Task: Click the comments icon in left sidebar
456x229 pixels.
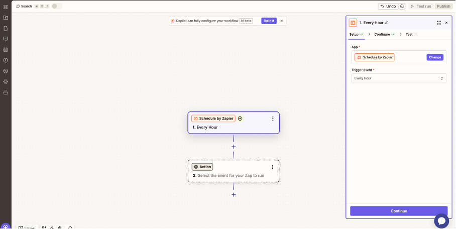Action: 6,39
